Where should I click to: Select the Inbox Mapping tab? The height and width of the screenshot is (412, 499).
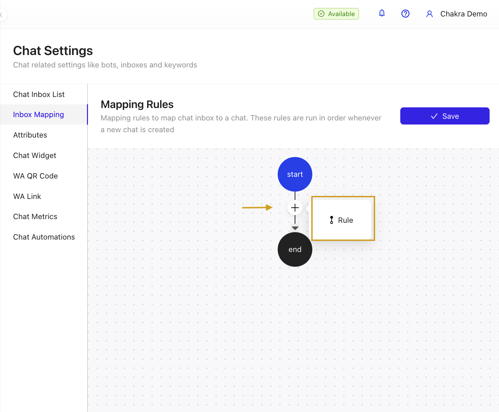click(39, 114)
